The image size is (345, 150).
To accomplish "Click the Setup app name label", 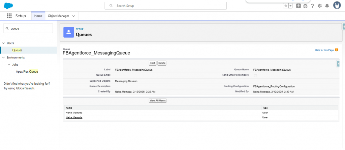I will click(21, 16).
